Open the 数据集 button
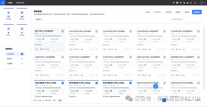207x107 pixels. 178,12
